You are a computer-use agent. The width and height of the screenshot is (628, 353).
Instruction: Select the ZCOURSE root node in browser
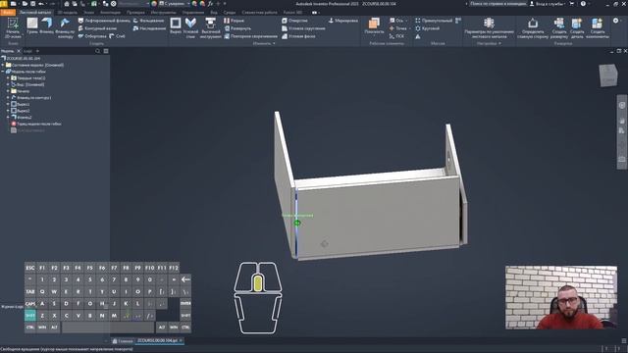coord(21,59)
